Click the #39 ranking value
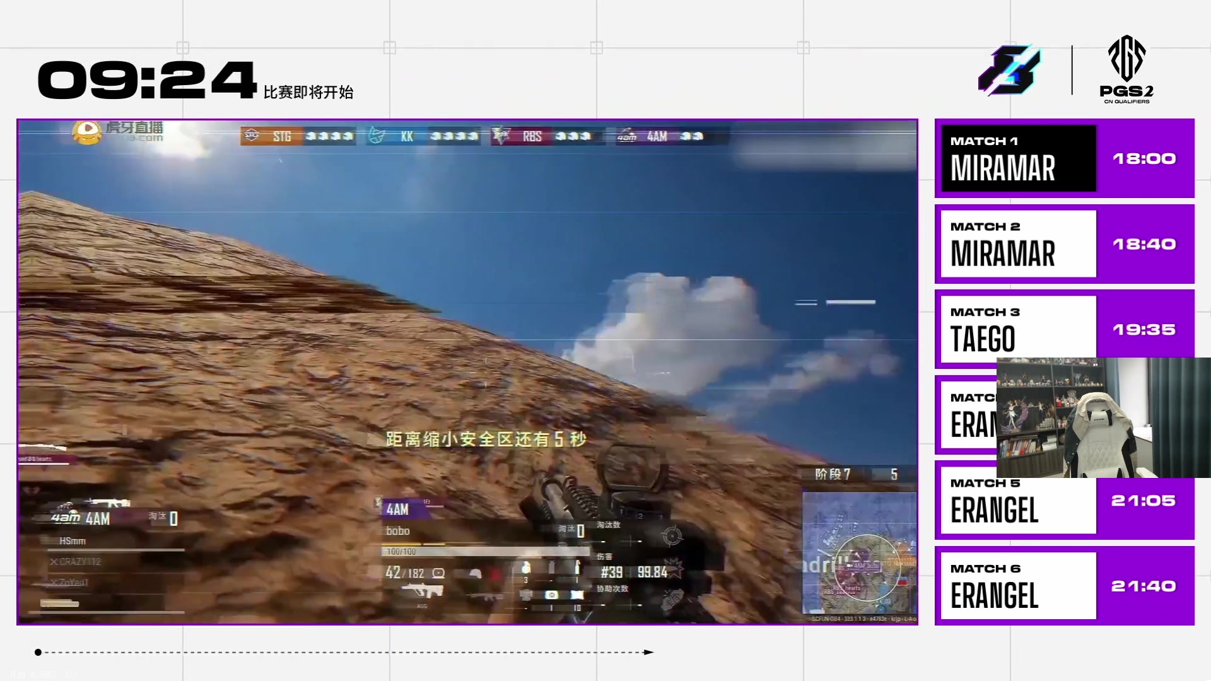Viewport: 1211px width, 681px height. point(611,572)
